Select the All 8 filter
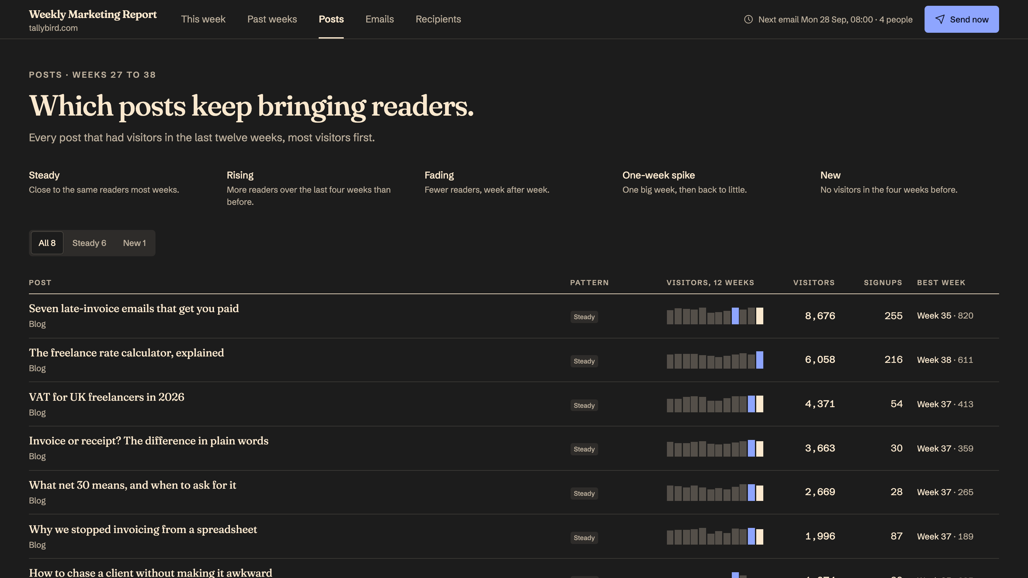This screenshot has height=578, width=1028. click(47, 243)
